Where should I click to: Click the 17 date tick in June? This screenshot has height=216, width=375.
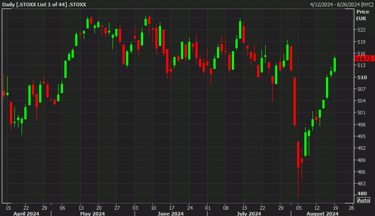coord(172,208)
